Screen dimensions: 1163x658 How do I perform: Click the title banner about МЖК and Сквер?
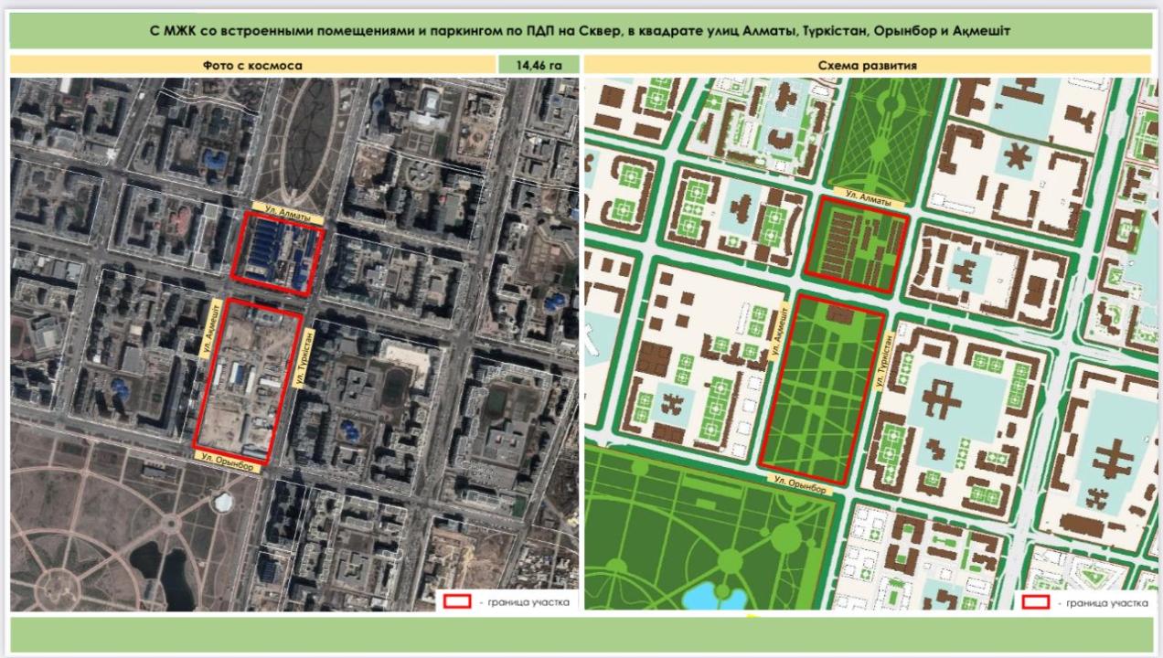(581, 31)
